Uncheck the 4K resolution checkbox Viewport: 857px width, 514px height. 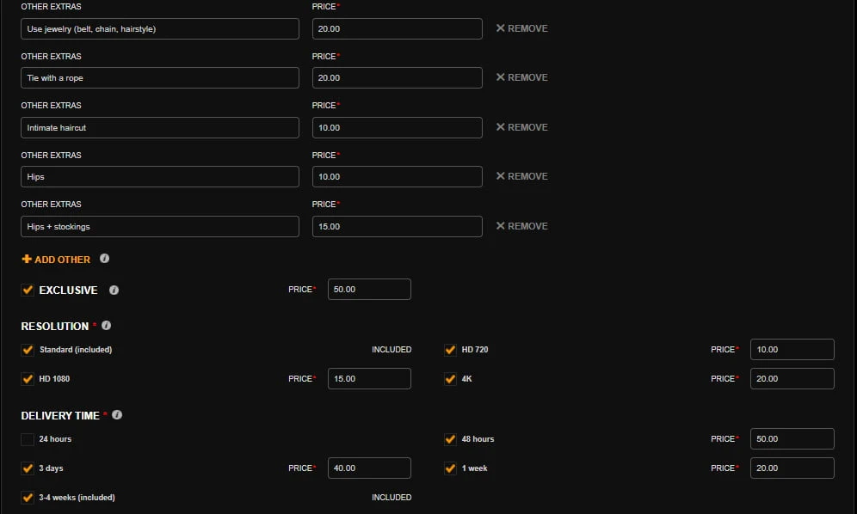(450, 379)
